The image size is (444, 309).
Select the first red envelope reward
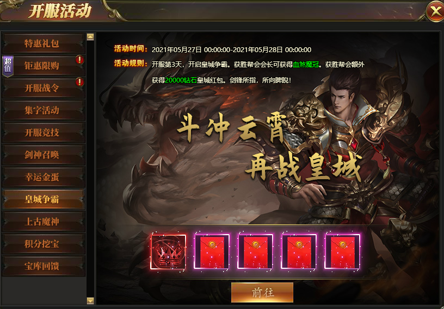(x=212, y=251)
